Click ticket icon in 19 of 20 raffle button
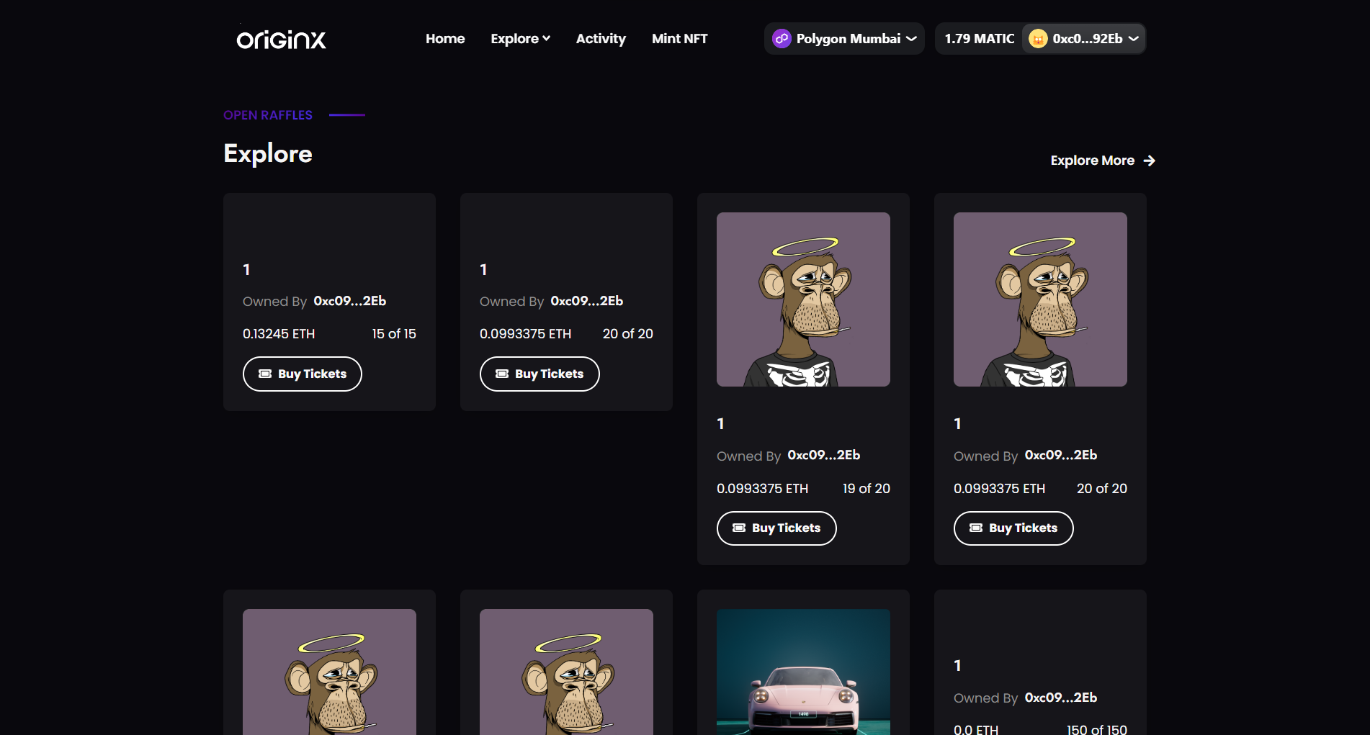Screen dimensions: 1370x735 [x=739, y=528]
